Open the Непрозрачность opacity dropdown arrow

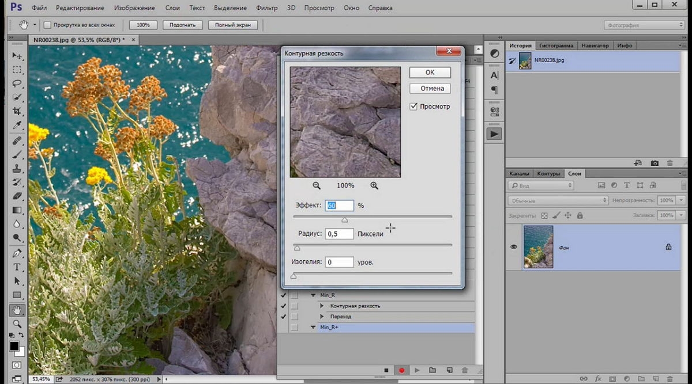click(x=682, y=200)
